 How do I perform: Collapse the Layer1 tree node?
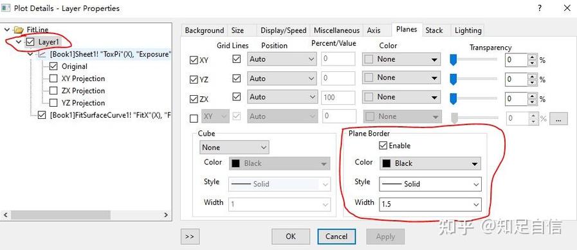click(19, 42)
